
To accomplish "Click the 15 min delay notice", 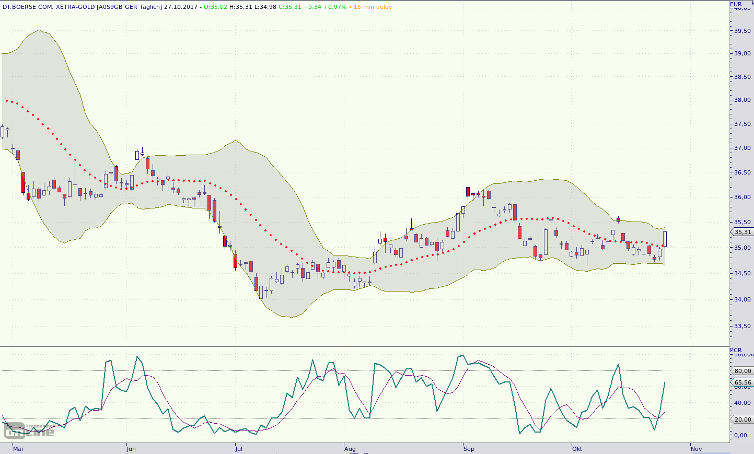I will coord(373,7).
